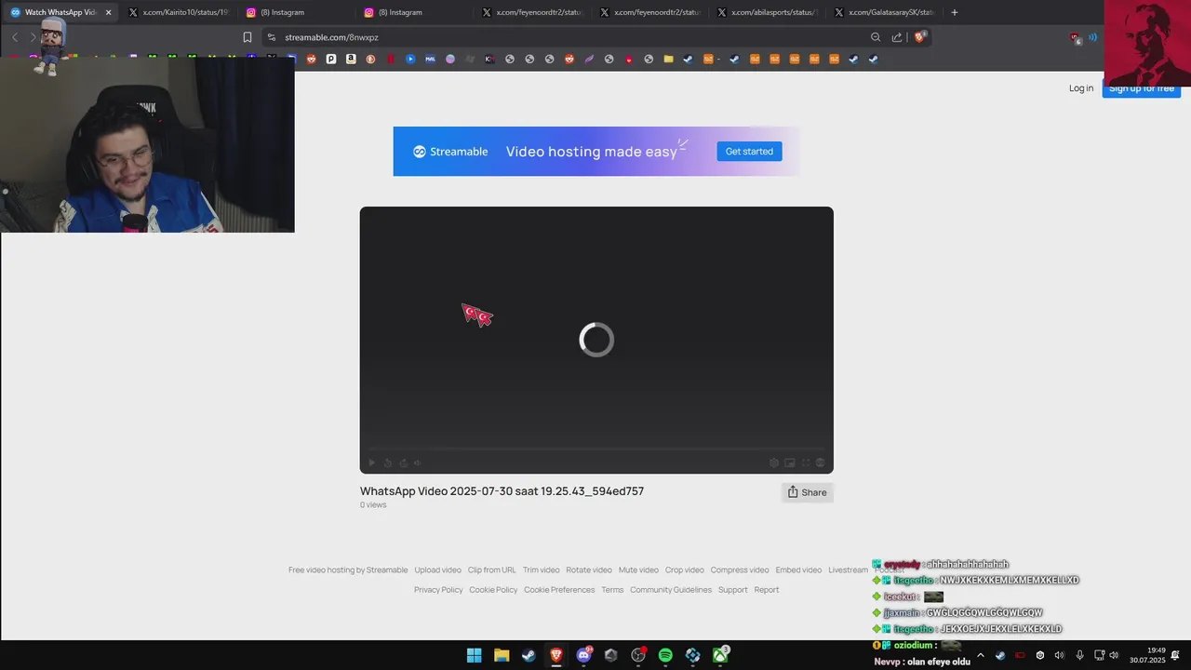The image size is (1191, 670).
Task: Click the Streamable logo in the banner
Action: click(x=450, y=152)
